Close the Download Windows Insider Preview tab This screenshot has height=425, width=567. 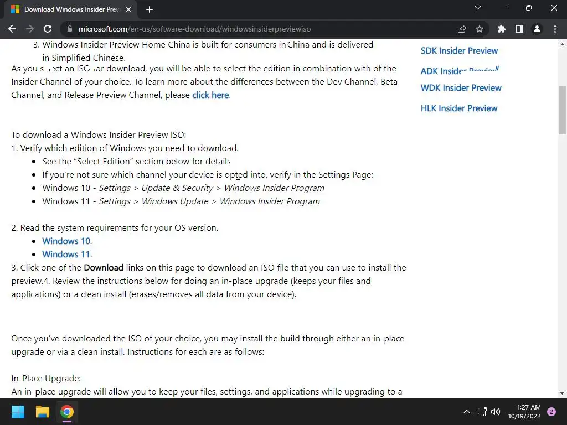point(128,9)
